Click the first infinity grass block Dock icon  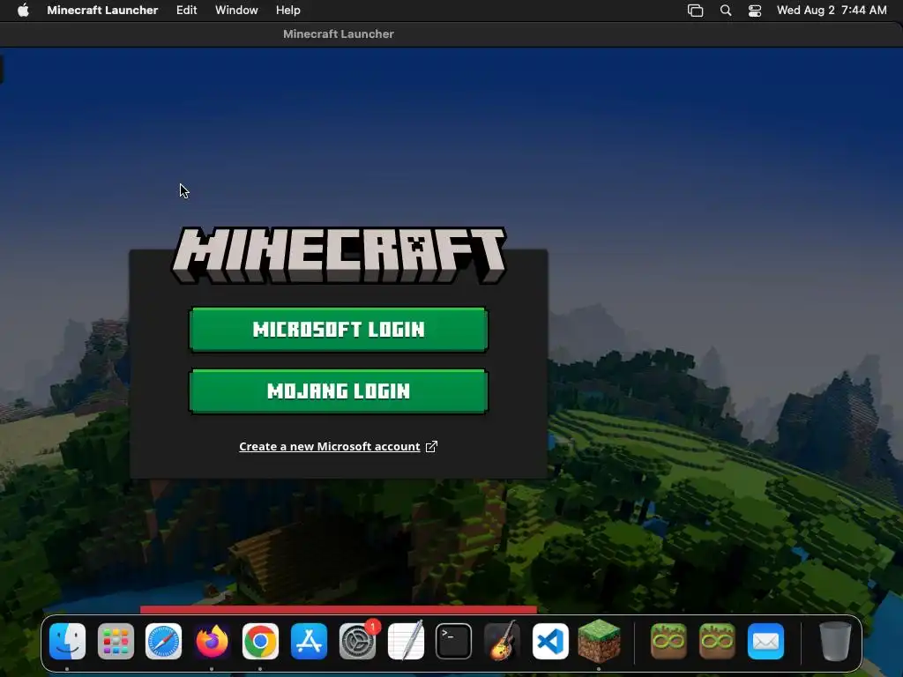point(668,642)
